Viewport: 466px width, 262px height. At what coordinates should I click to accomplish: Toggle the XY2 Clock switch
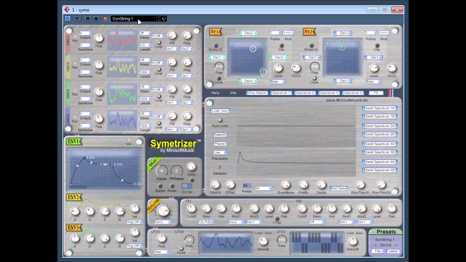coord(314,78)
